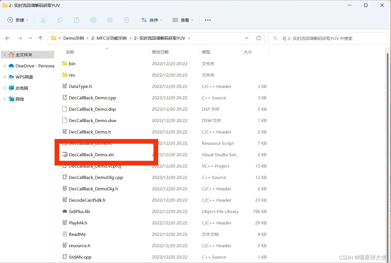Viewport: 391px width, 263px height.
Task: Sort by the 名称 column header
Action: coord(70,52)
